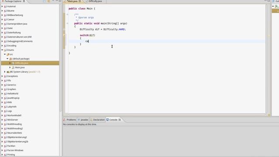Viewport: 279px width, 157px height.
Task: Expand Difficulty.java in the tree
Action: click(10, 63)
